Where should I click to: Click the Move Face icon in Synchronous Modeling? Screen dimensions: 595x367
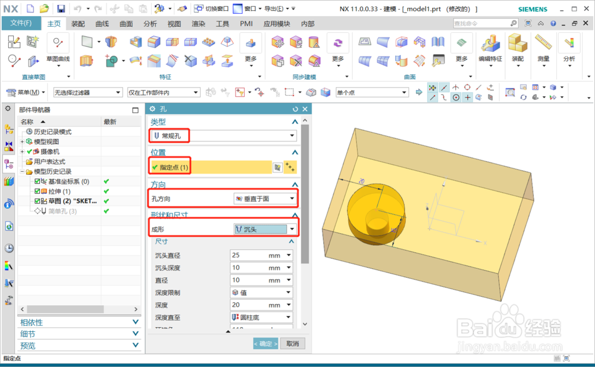(x=278, y=42)
